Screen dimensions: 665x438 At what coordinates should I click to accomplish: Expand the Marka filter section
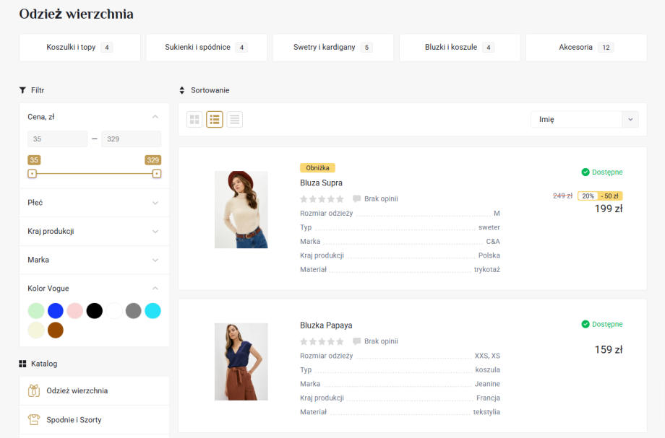point(94,260)
